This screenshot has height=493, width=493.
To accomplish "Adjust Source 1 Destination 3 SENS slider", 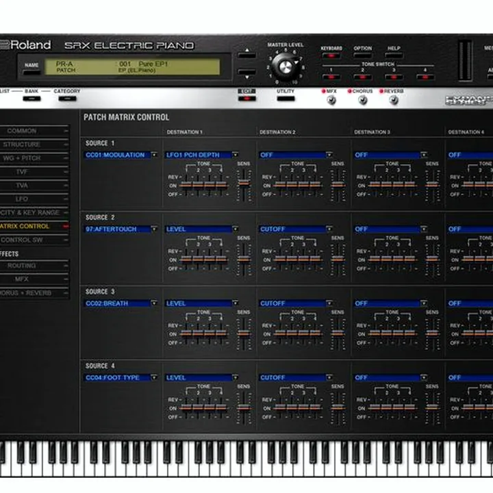I will click(432, 185).
